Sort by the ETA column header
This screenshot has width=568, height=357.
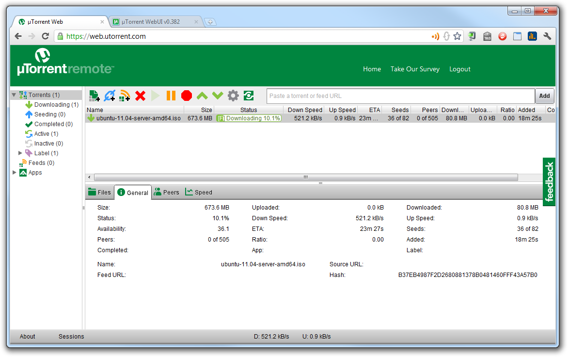(369, 110)
